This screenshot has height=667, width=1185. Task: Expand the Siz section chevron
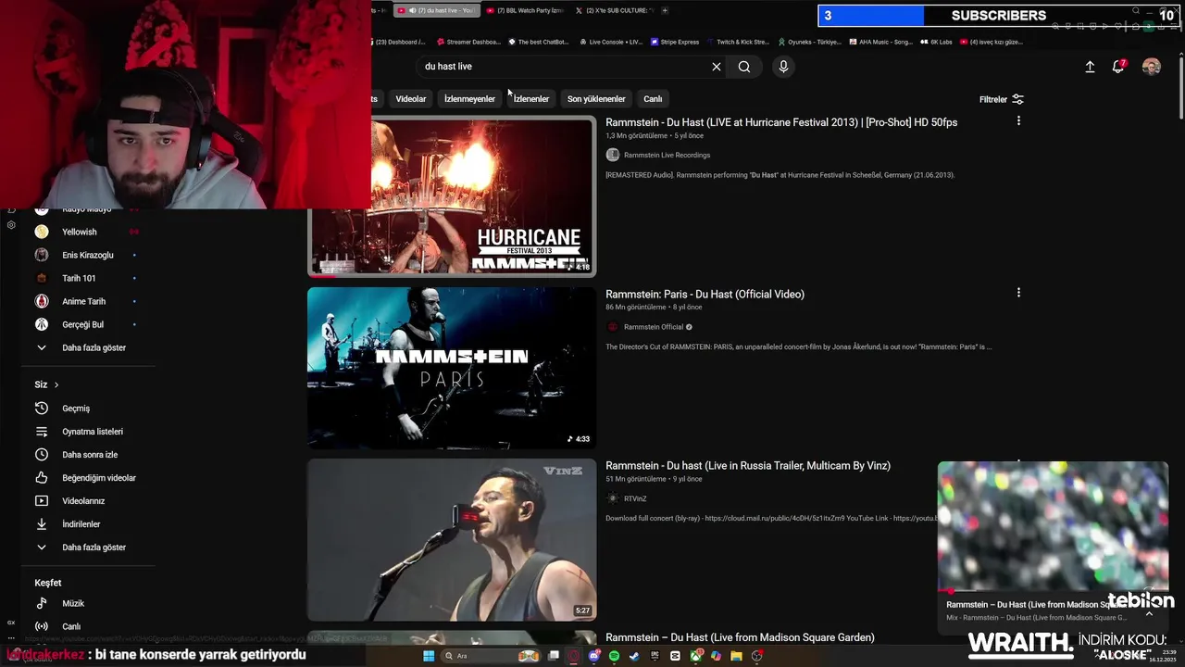56,384
